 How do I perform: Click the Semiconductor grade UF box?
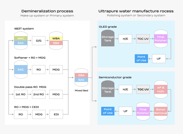[125, 111]
